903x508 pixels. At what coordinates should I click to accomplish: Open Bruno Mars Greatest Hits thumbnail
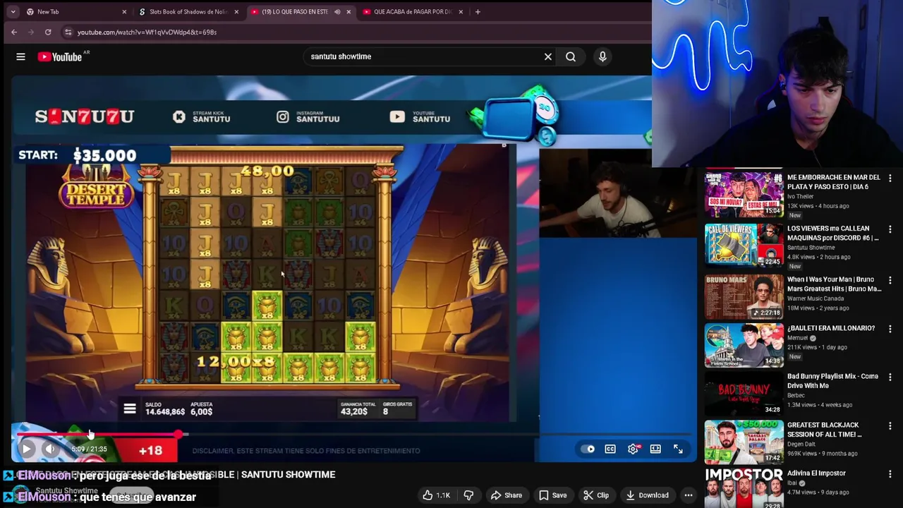point(744,296)
